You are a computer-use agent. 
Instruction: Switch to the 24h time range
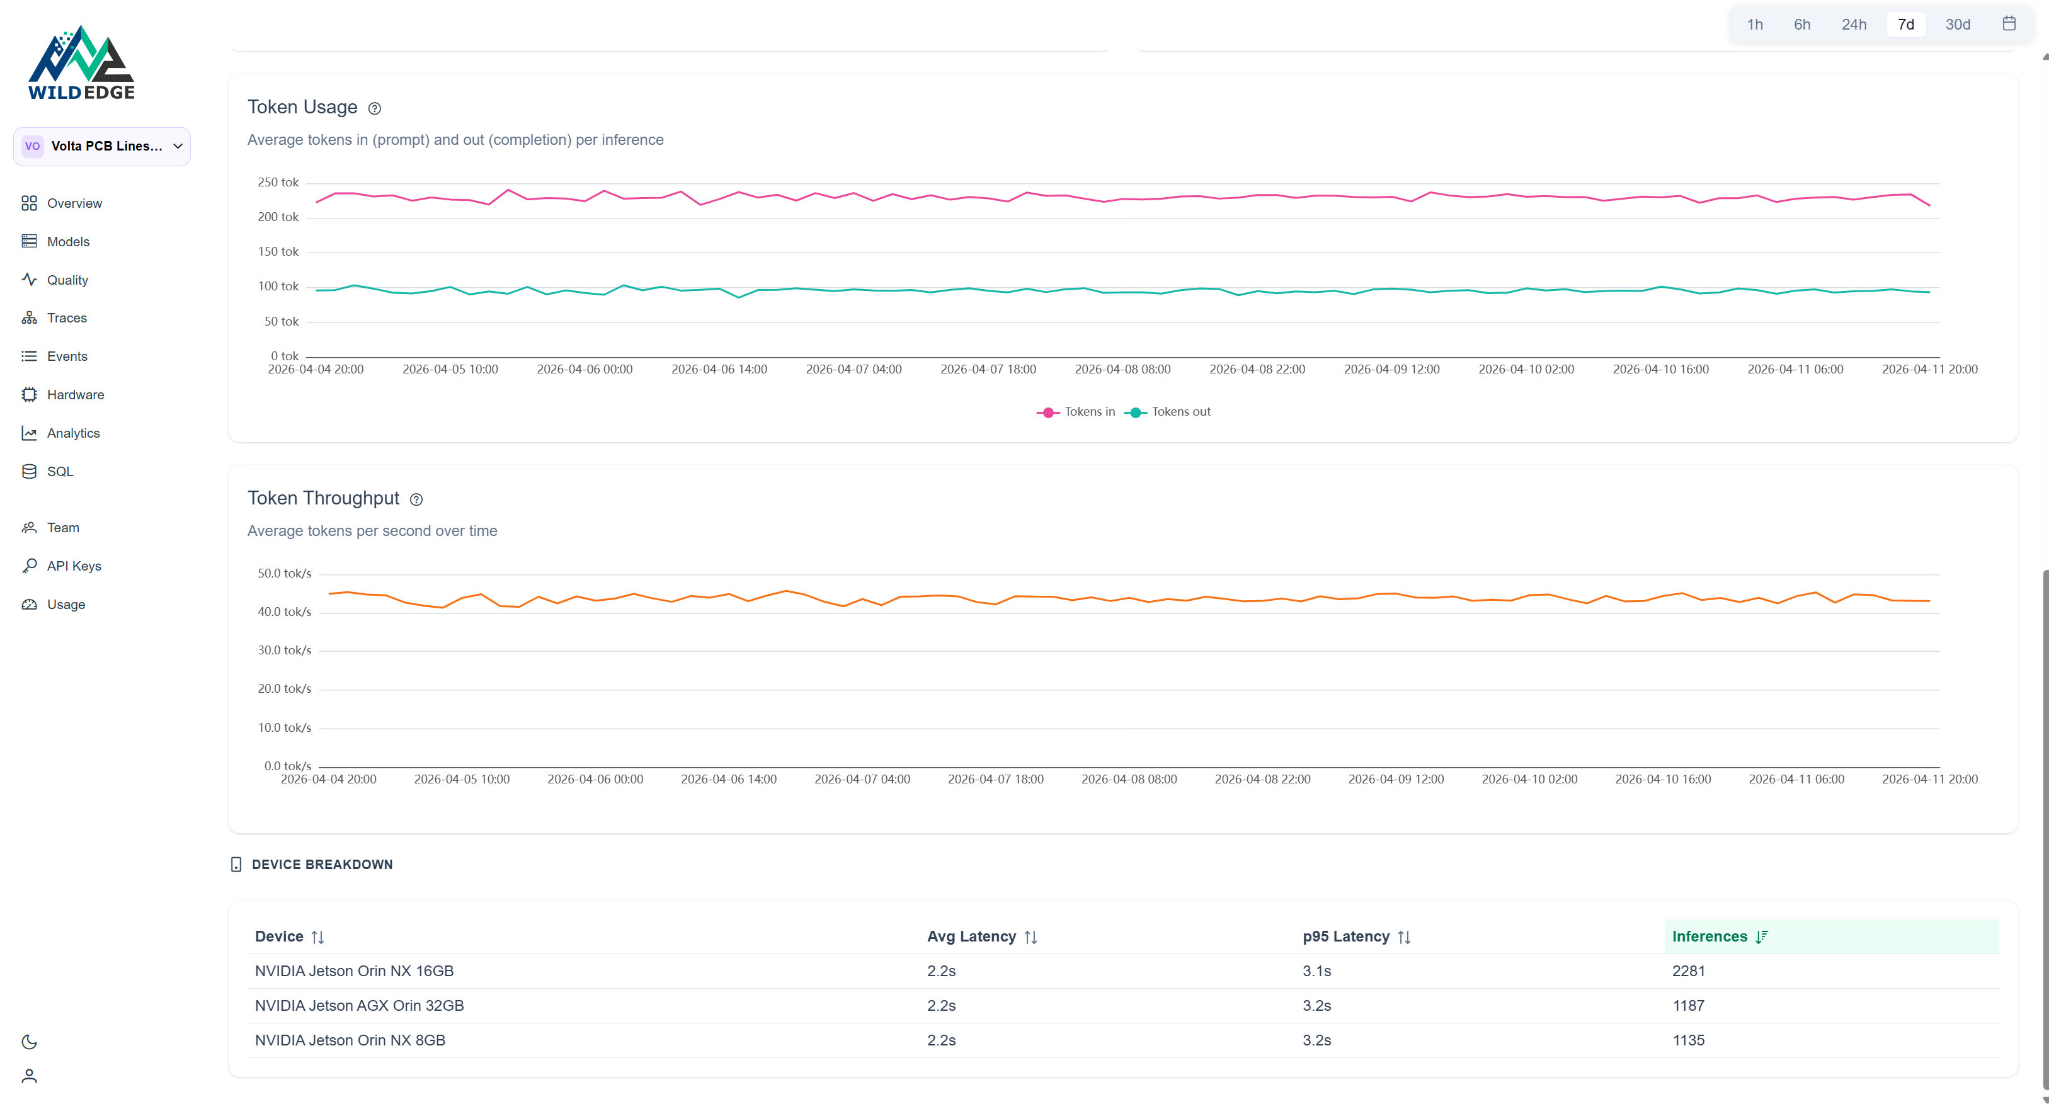click(1854, 24)
